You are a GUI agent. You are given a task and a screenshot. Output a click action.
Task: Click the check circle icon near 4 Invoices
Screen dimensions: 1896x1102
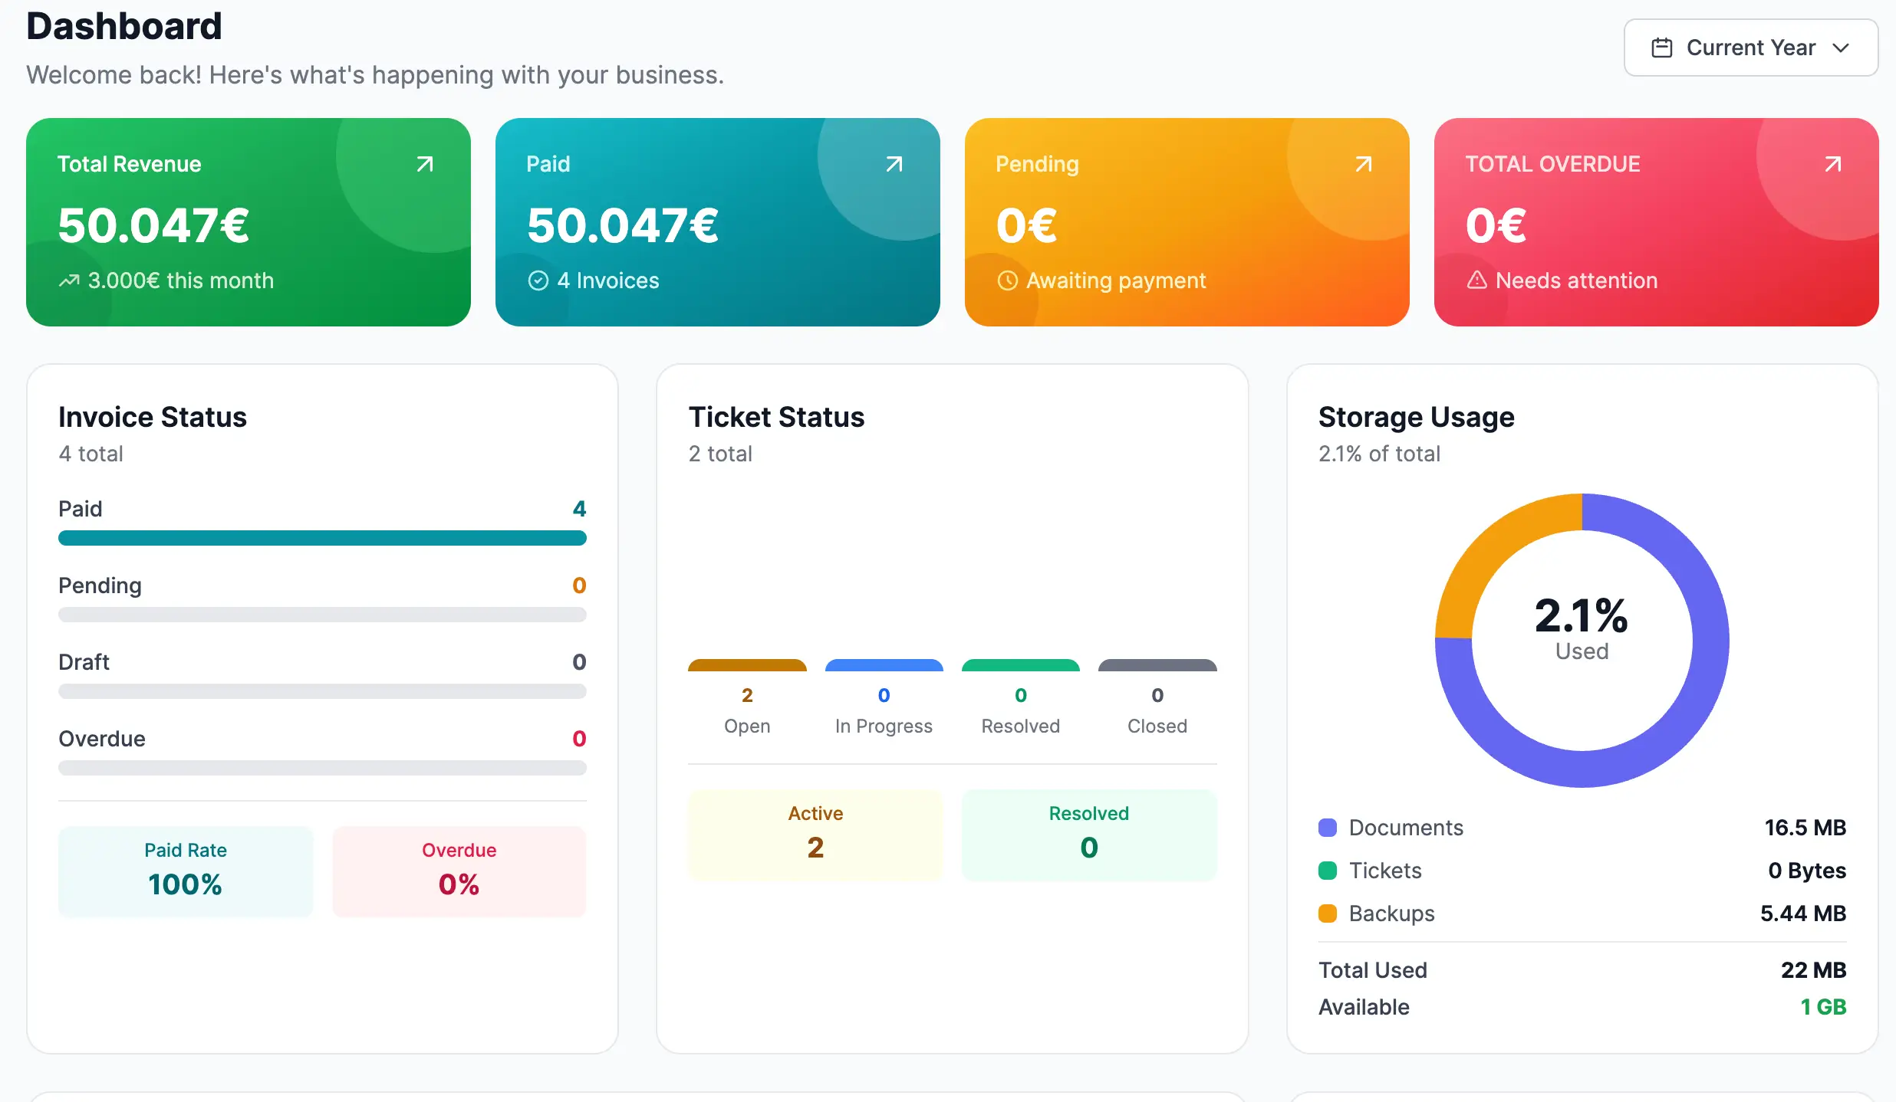point(537,280)
